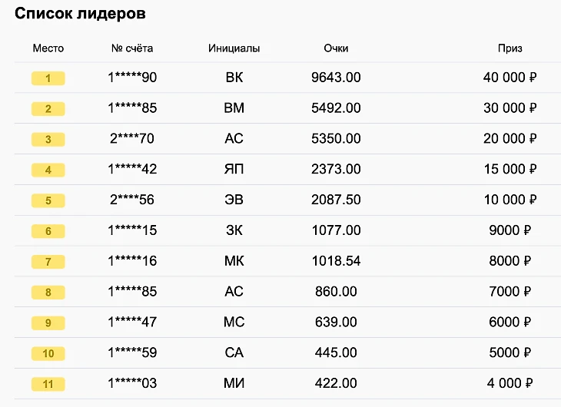Click the Очки column header
Viewport: 561px width, 407px height.
[336, 48]
